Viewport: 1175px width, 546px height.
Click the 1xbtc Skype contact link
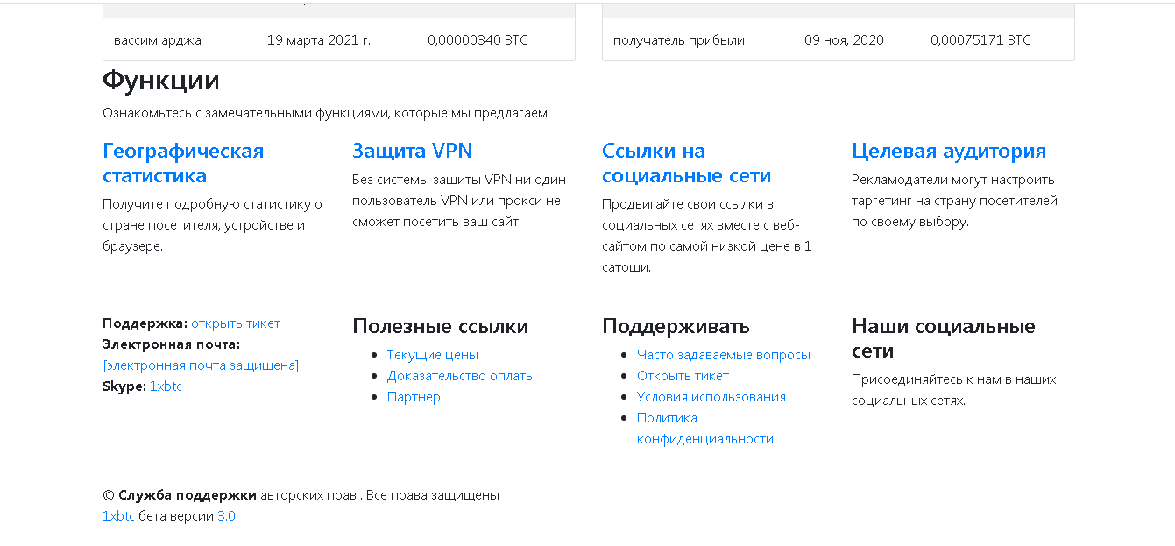(x=166, y=386)
